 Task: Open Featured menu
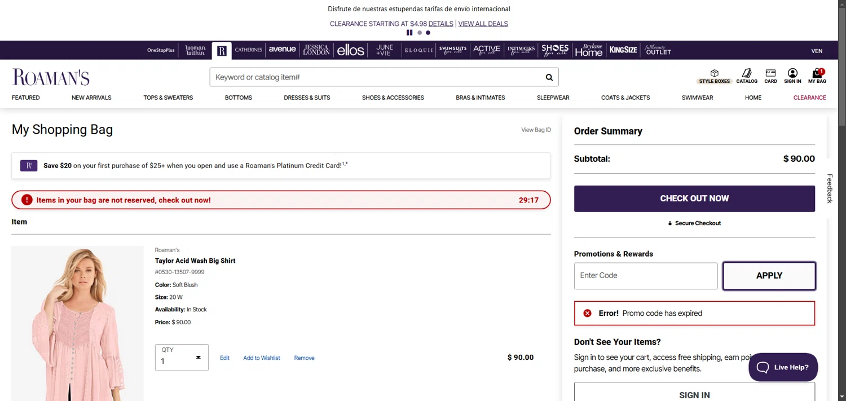click(x=26, y=98)
